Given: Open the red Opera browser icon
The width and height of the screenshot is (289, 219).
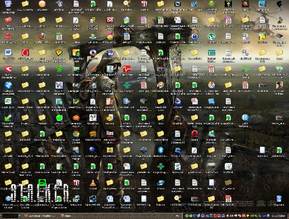Looking at the screenshot, I should pos(195,134).
